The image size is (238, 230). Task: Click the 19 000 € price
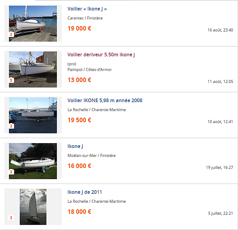pos(79,28)
